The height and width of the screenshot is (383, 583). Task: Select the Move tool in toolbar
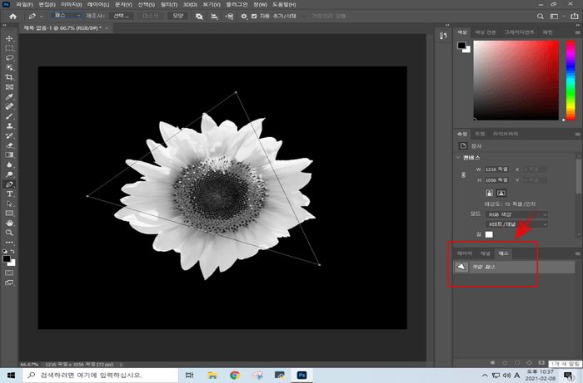pyautogui.click(x=9, y=38)
